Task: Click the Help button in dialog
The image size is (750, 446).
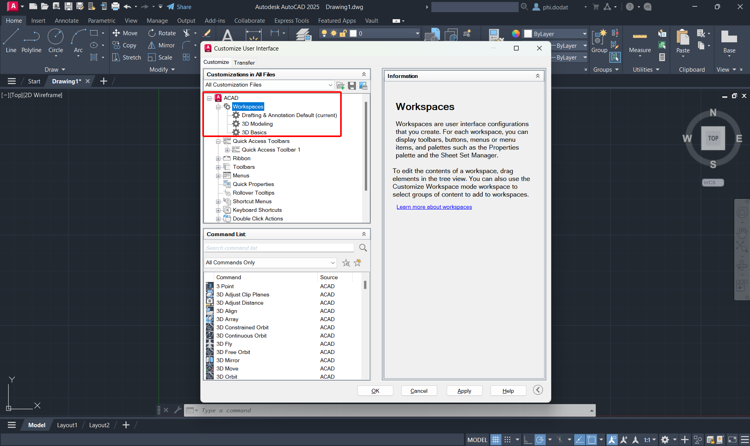Action: (x=508, y=391)
